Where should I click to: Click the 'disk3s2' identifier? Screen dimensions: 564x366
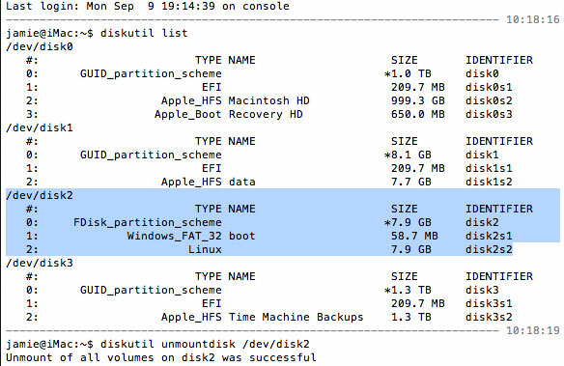[489, 317]
